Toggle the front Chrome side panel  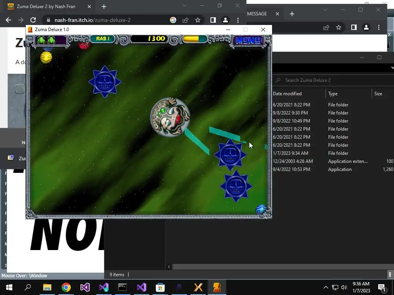click(213, 20)
